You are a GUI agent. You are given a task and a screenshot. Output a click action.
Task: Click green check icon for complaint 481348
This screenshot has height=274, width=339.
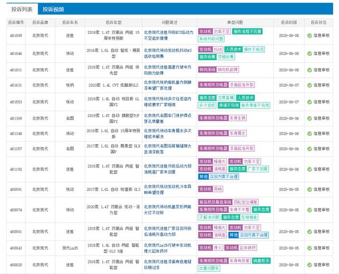(309, 134)
